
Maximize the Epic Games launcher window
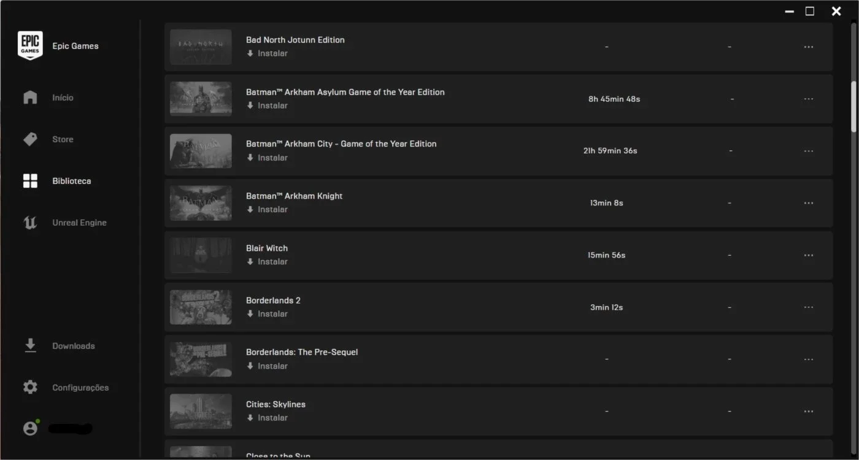tap(810, 11)
